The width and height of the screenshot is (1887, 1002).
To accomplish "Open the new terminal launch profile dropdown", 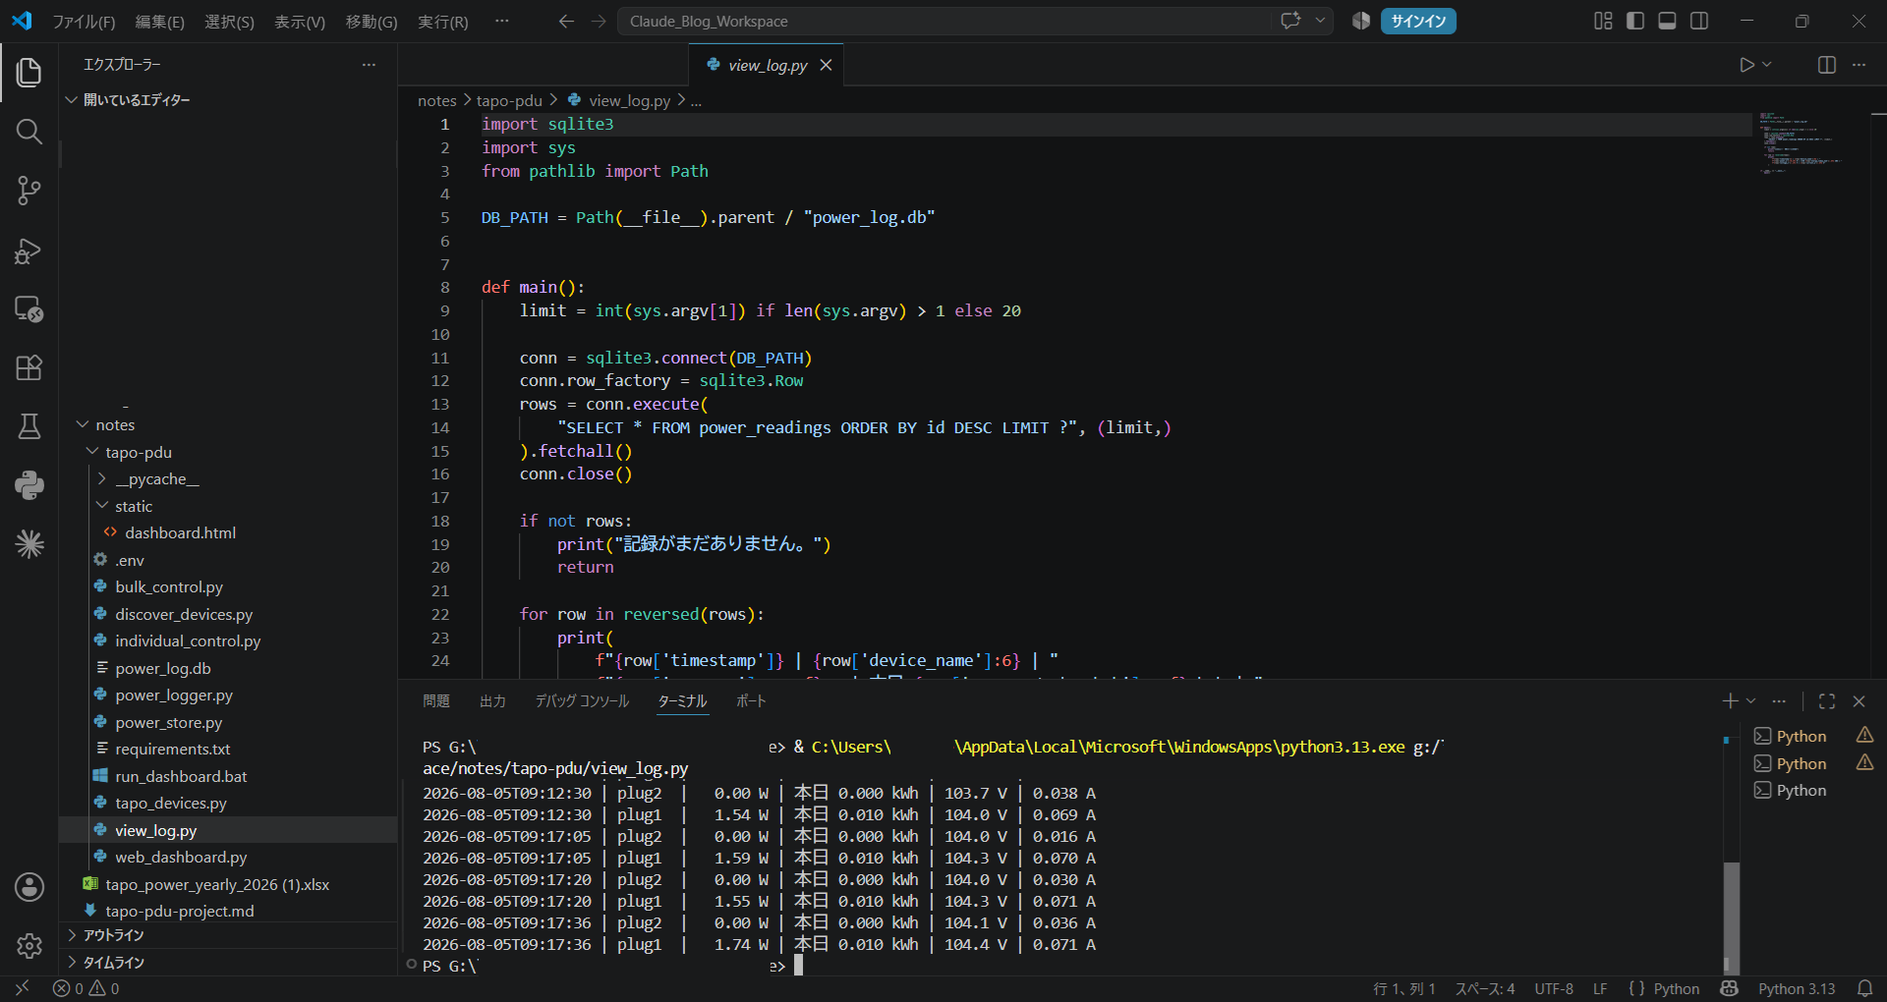I will [1750, 701].
